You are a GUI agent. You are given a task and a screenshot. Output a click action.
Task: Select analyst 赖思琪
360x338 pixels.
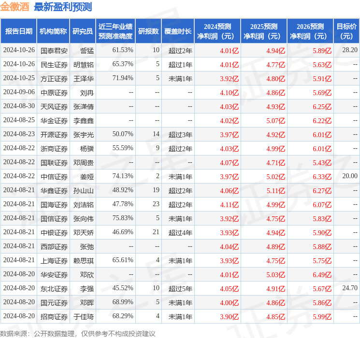click(84, 261)
